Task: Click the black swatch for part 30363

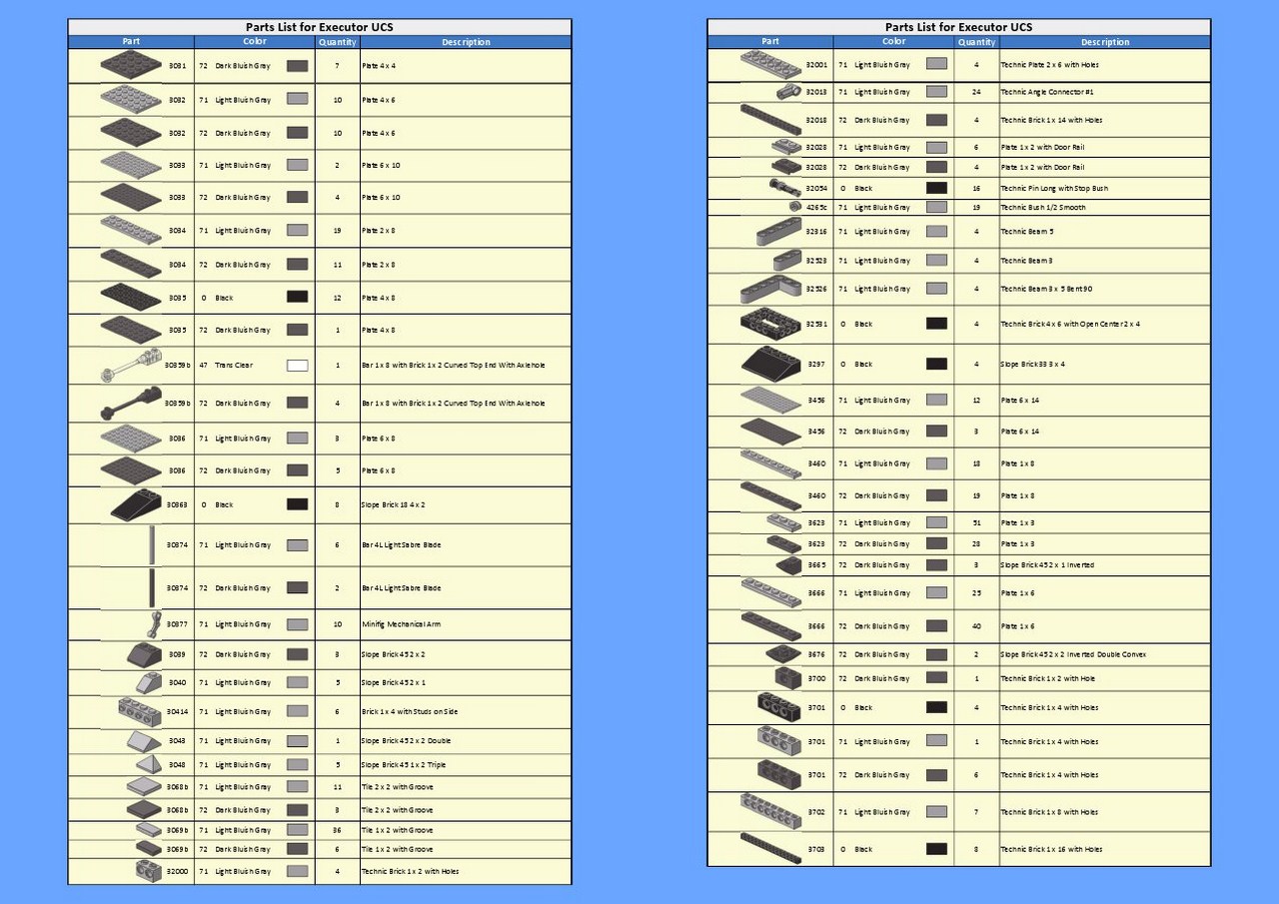Action: 297,504
